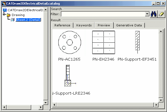Click preview pane scroll left arrow
167x112 pixels.
(54, 105)
